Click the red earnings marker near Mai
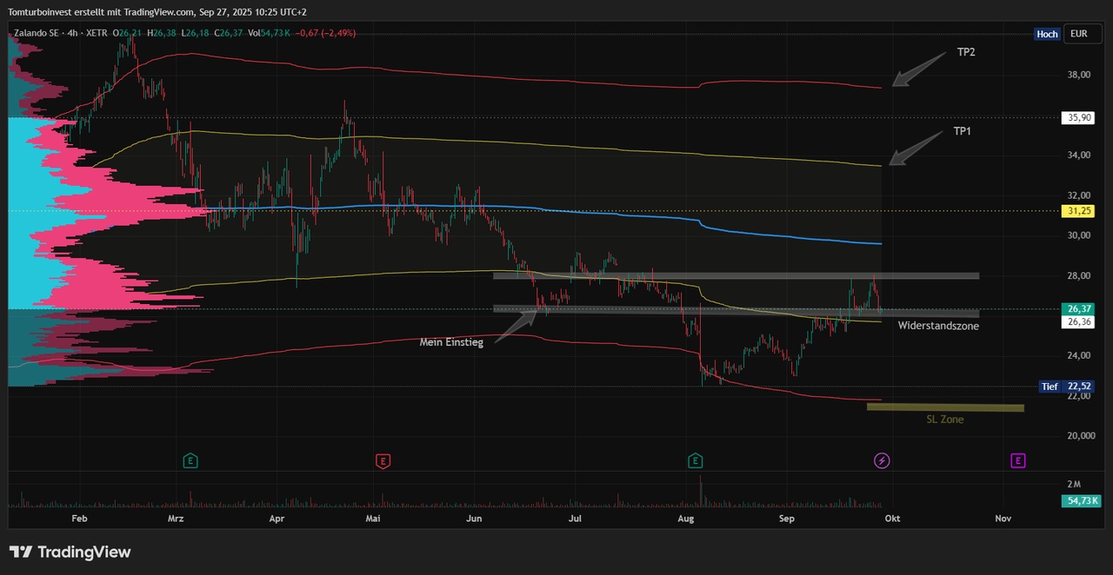Image resolution: width=1113 pixels, height=575 pixels. (383, 460)
